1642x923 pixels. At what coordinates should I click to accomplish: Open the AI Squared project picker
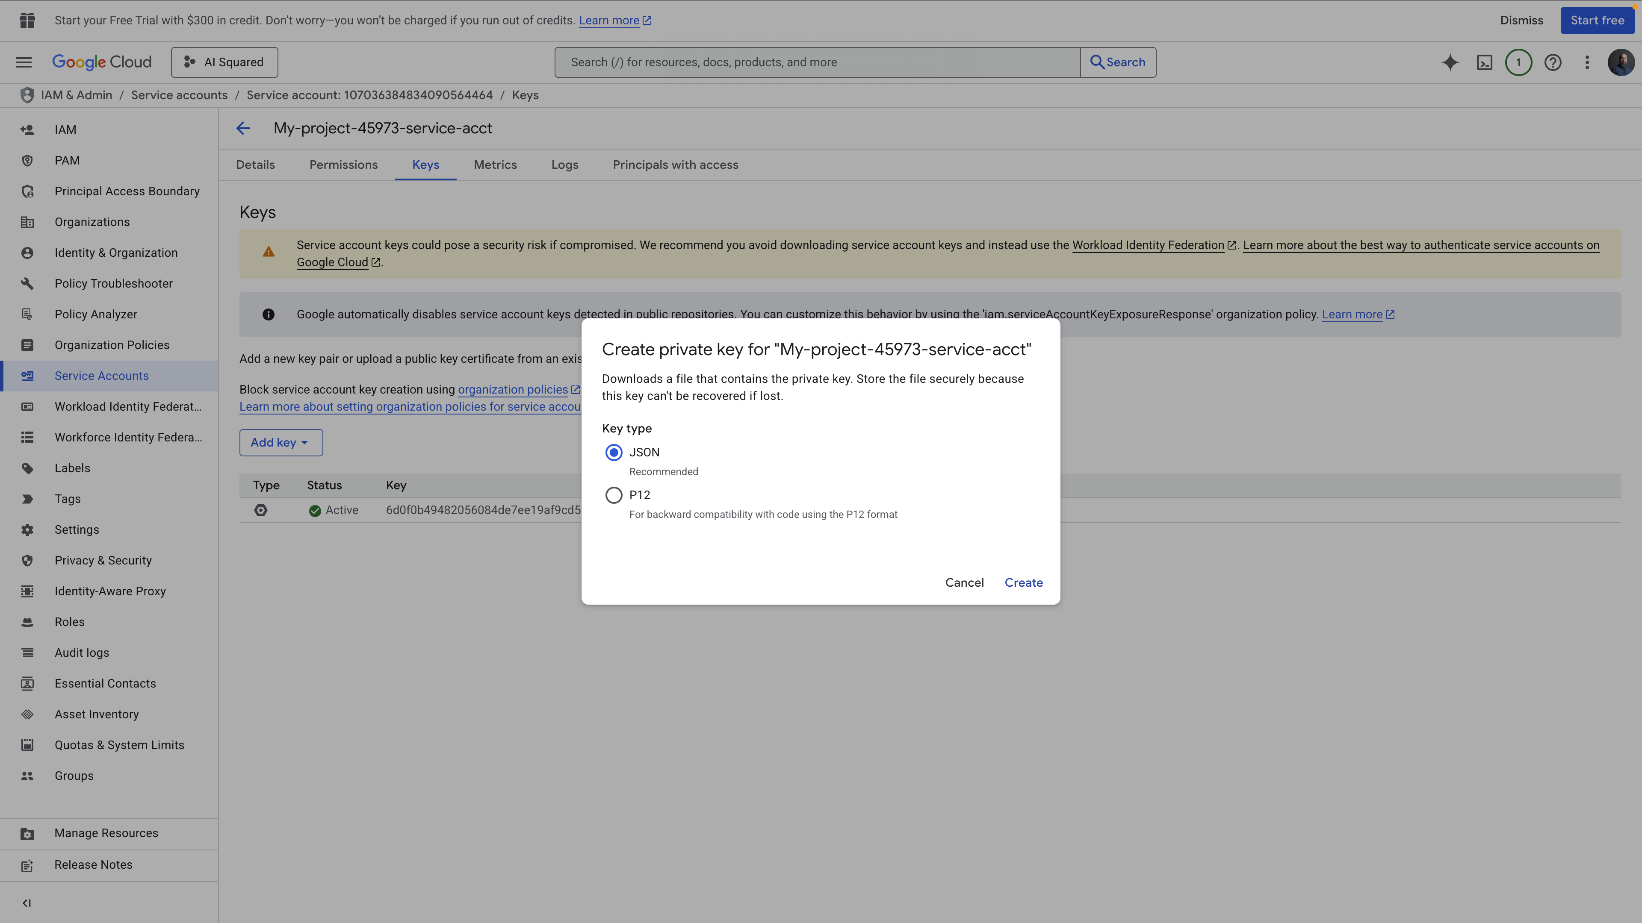pyautogui.click(x=224, y=62)
